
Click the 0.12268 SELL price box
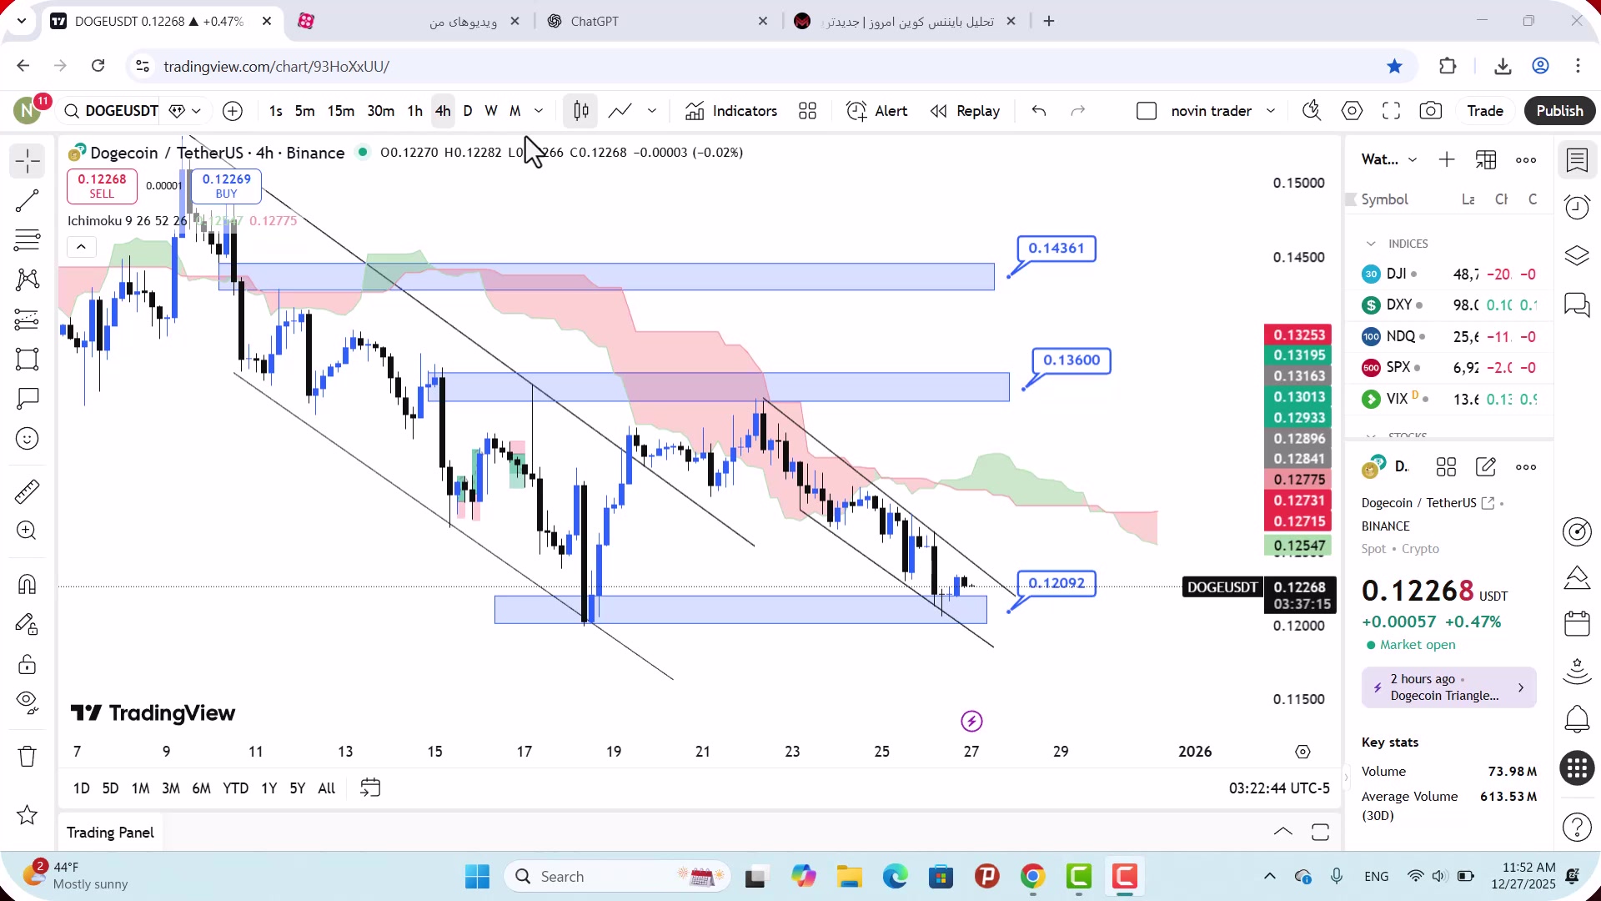tap(102, 186)
